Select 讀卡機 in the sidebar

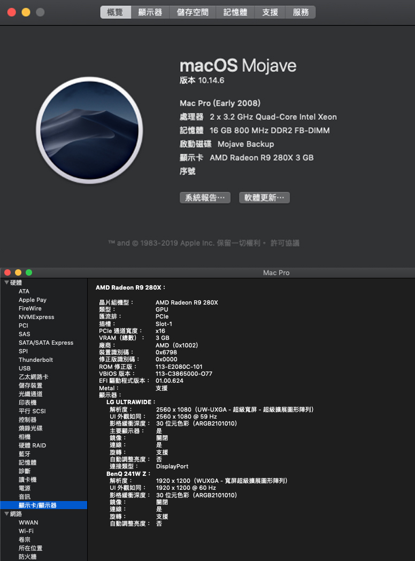(x=27, y=480)
